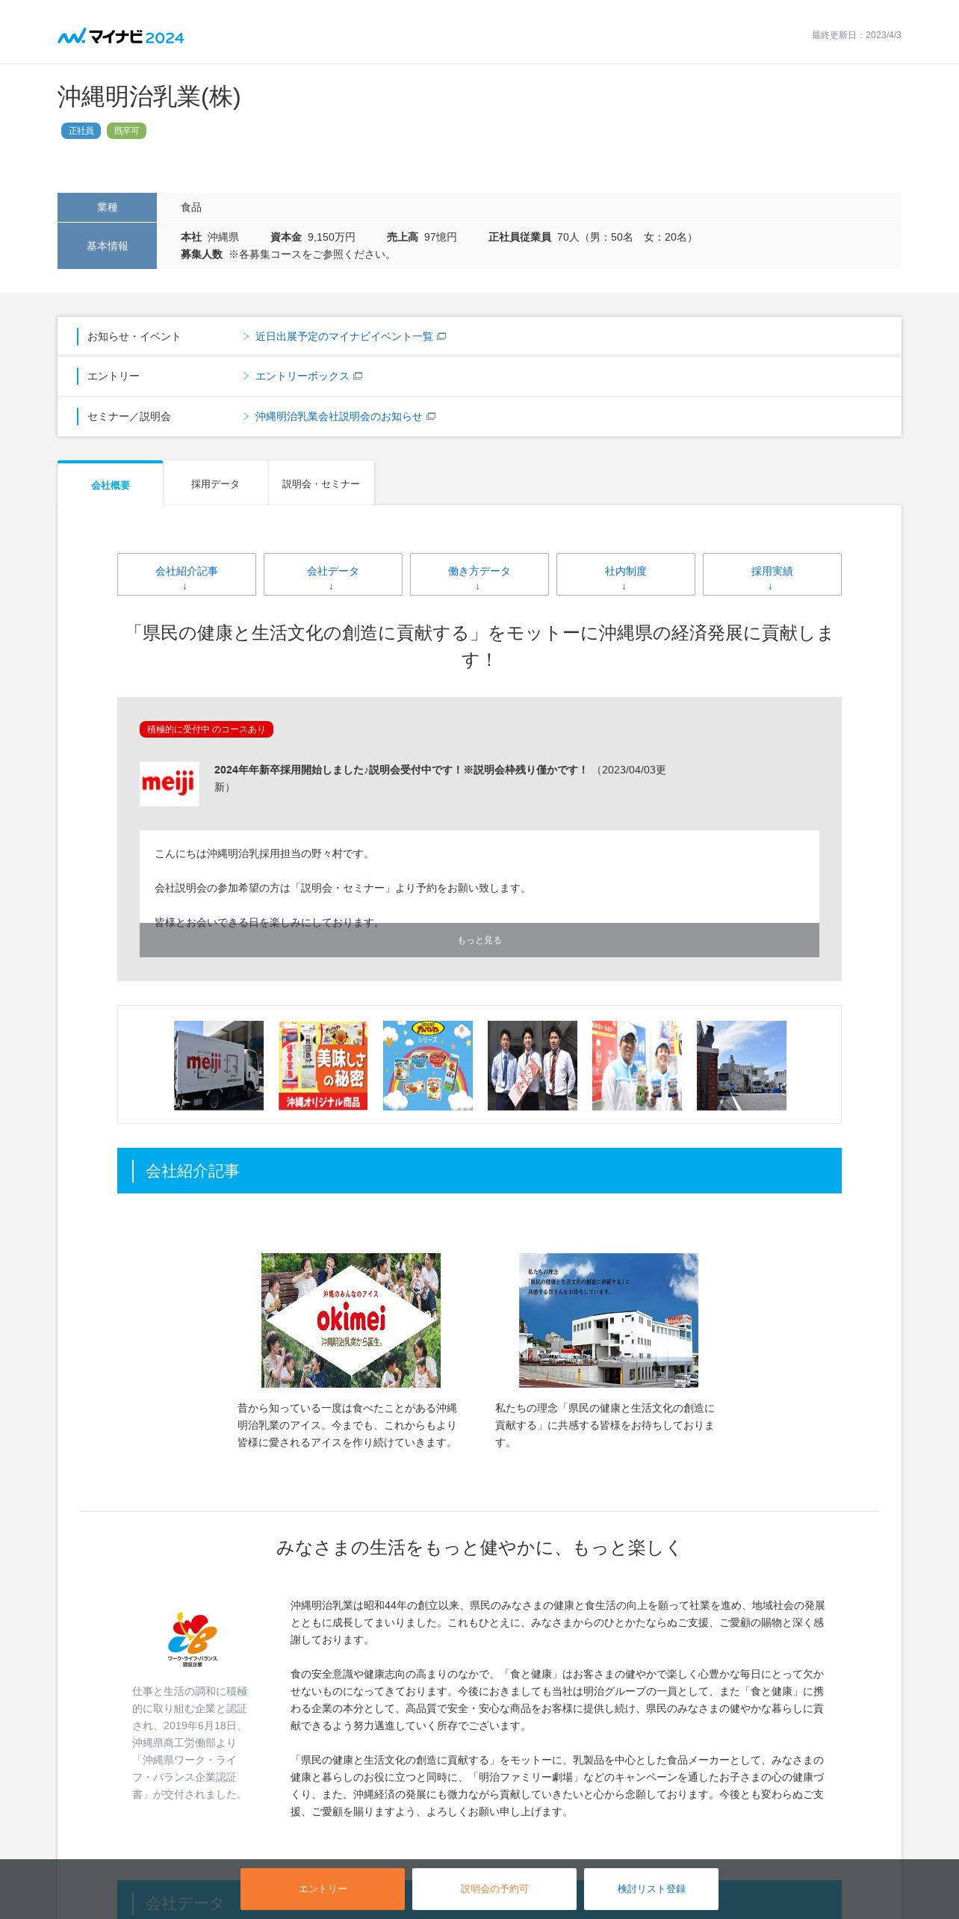Viewport: 959px width, 1919px height.
Task: Jump to 採用実績 section
Action: coord(772,574)
